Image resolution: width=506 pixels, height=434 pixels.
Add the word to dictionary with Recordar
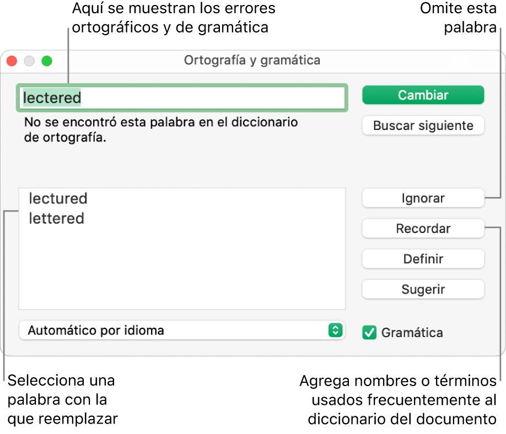423,229
